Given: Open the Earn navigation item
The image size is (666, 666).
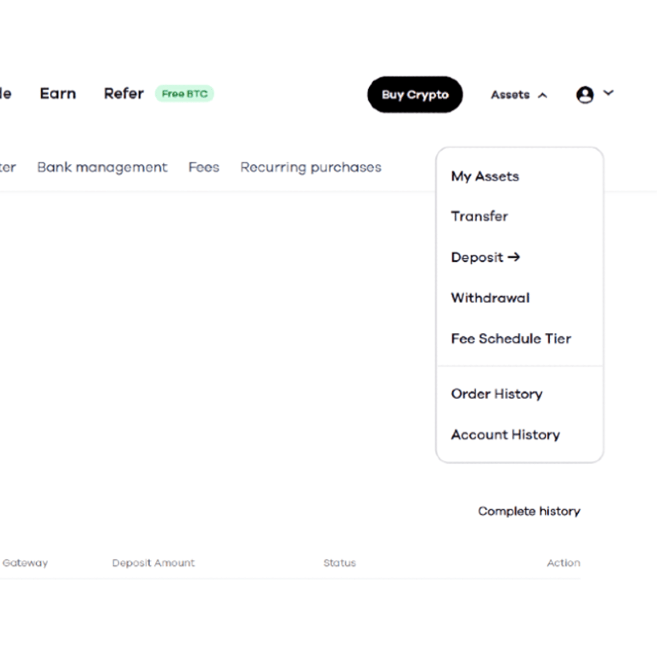Looking at the screenshot, I should 58,93.
